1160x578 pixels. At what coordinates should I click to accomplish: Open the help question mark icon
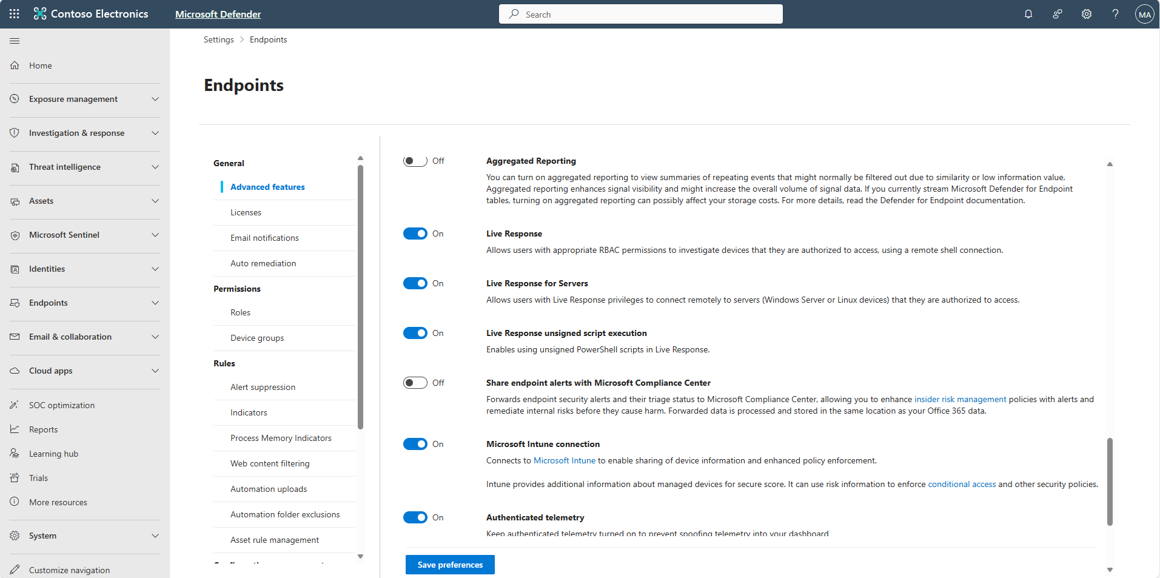(x=1116, y=14)
